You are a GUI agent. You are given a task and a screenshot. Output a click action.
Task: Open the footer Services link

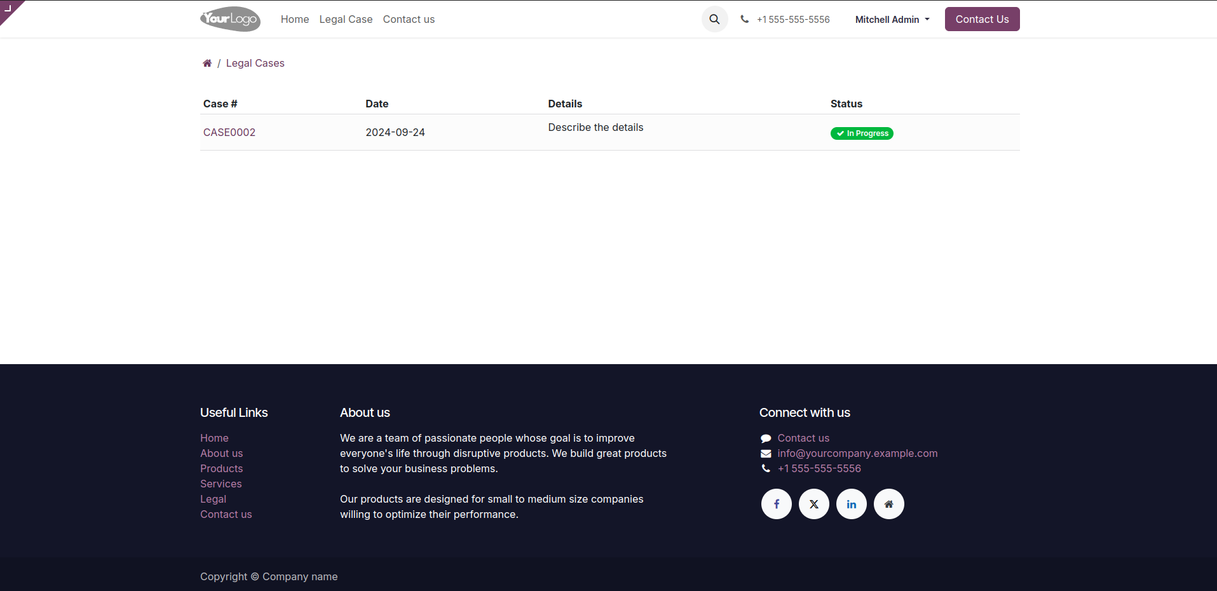coord(221,484)
